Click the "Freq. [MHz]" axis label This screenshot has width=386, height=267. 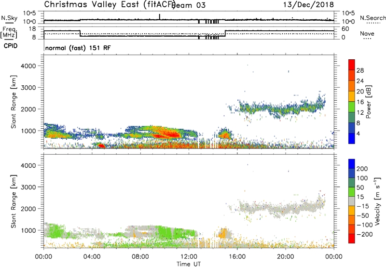pyautogui.click(x=9, y=33)
